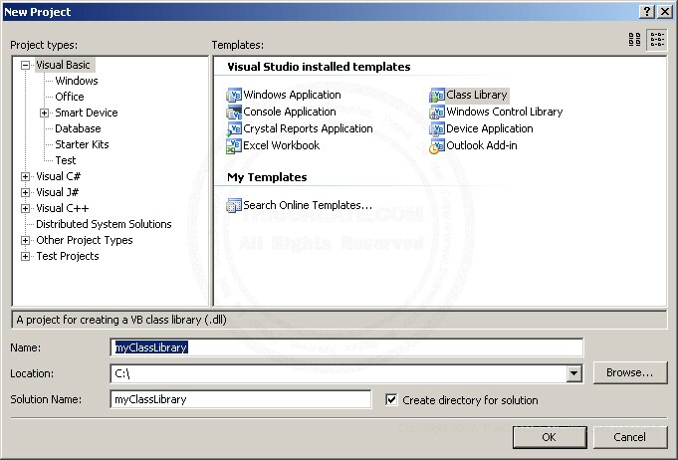Select Visual C# project type label
678x460 pixels.
[59, 176]
